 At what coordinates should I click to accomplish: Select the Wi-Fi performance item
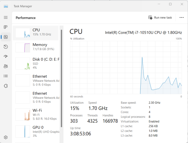(x=36, y=114)
